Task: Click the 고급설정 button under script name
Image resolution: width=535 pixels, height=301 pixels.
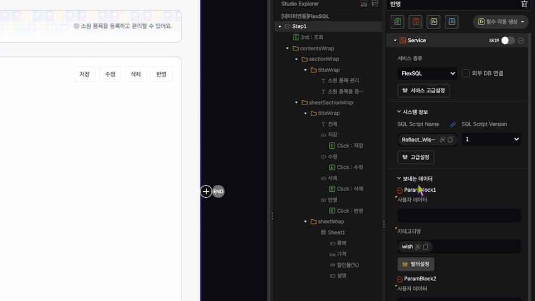Action: (416, 157)
